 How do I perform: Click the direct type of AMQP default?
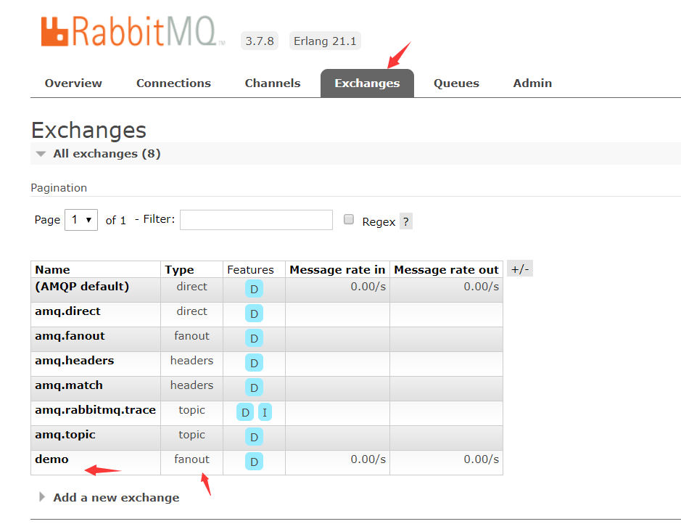coord(191,287)
